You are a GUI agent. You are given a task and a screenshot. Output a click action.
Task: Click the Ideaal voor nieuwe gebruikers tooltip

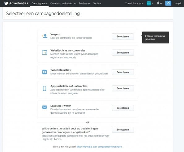pyautogui.click(x=156, y=37)
